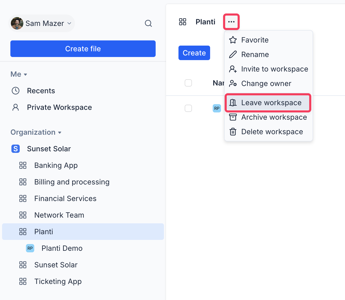Open Planti Demo file in sidebar

tap(62, 248)
